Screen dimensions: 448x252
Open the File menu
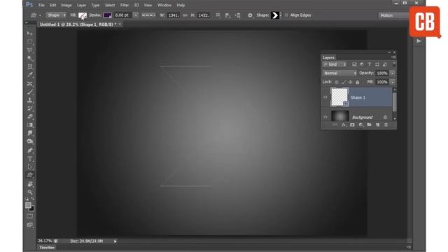pos(41,5)
